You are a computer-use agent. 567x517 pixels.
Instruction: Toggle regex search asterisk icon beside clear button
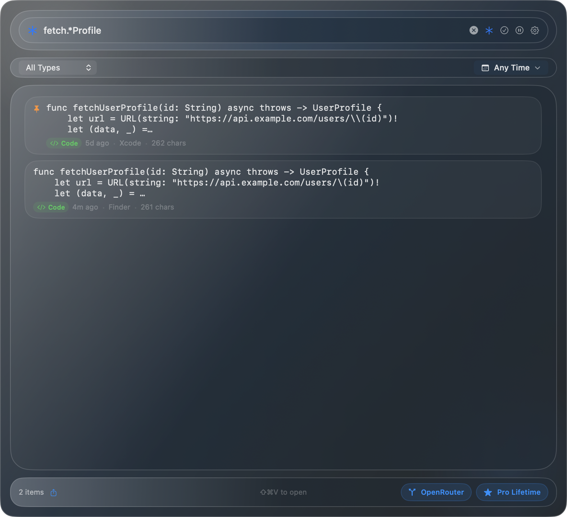pyautogui.click(x=489, y=30)
